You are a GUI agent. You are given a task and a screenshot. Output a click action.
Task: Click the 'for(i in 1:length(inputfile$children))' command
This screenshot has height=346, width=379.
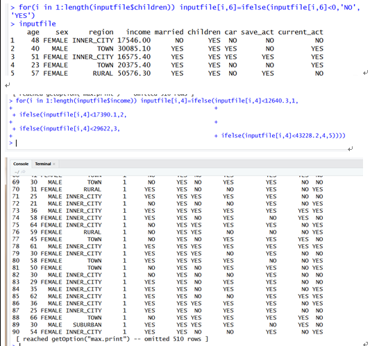(96, 7)
